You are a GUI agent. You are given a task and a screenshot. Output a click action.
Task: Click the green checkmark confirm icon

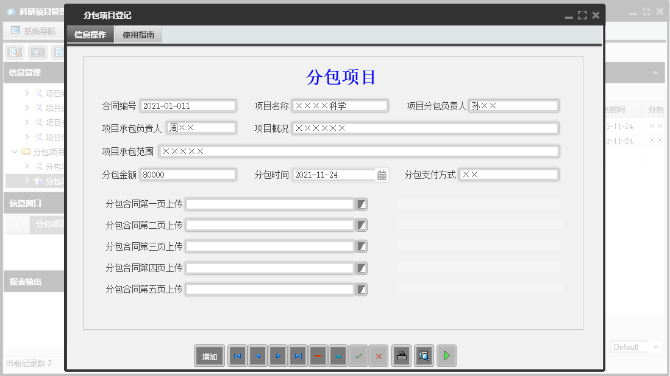click(358, 356)
